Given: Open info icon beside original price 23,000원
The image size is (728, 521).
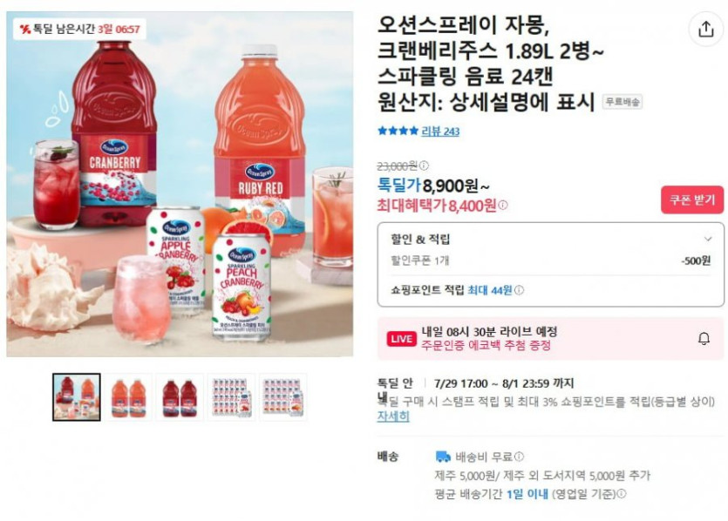Looking at the screenshot, I should [x=424, y=166].
